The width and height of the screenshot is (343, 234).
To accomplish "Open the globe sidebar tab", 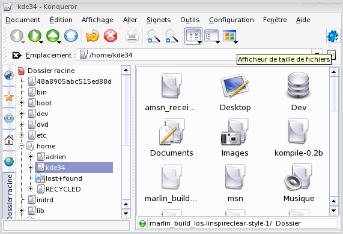I will pos(9,162).
